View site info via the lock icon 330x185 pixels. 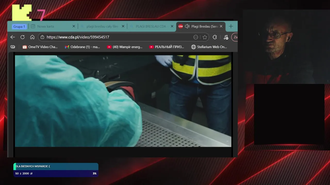(43, 37)
